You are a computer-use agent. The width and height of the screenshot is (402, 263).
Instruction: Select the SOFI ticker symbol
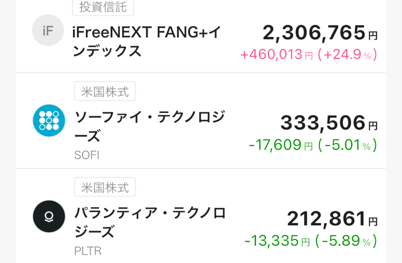87,155
